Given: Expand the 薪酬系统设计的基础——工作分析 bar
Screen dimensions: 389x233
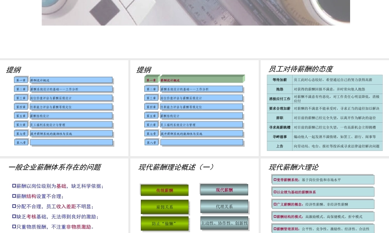Looking at the screenshot, I should (72, 89).
